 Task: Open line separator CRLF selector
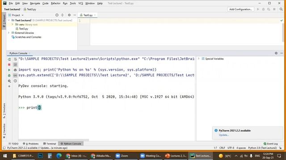pyautogui.click(x=222, y=148)
